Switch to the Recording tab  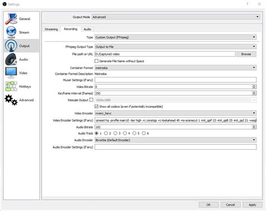[71, 29]
